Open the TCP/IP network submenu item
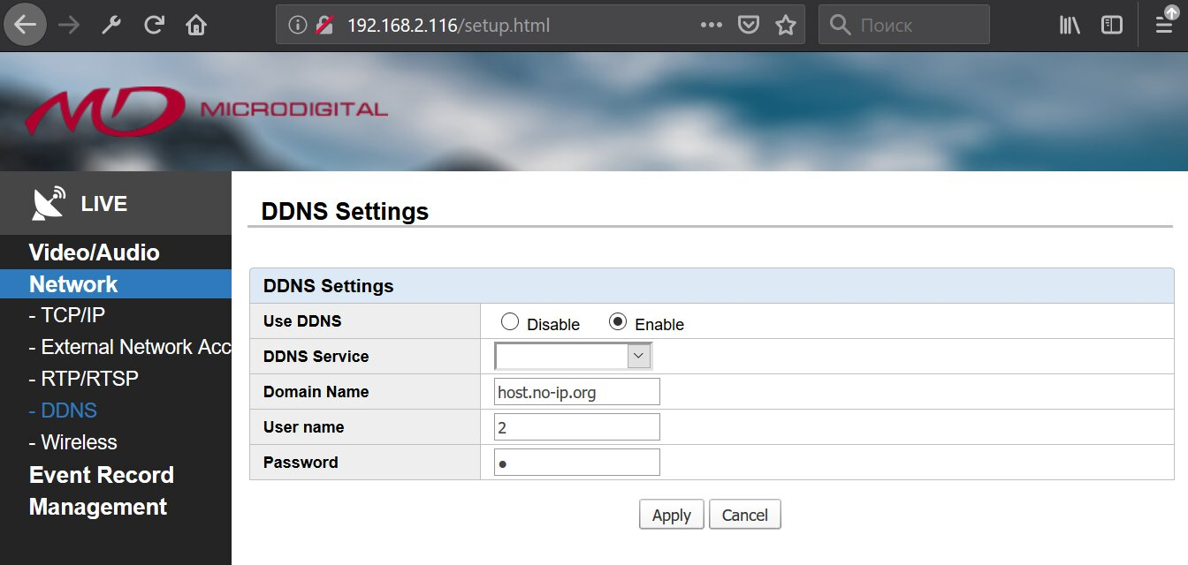The width and height of the screenshot is (1188, 565). pyautogui.click(x=67, y=315)
